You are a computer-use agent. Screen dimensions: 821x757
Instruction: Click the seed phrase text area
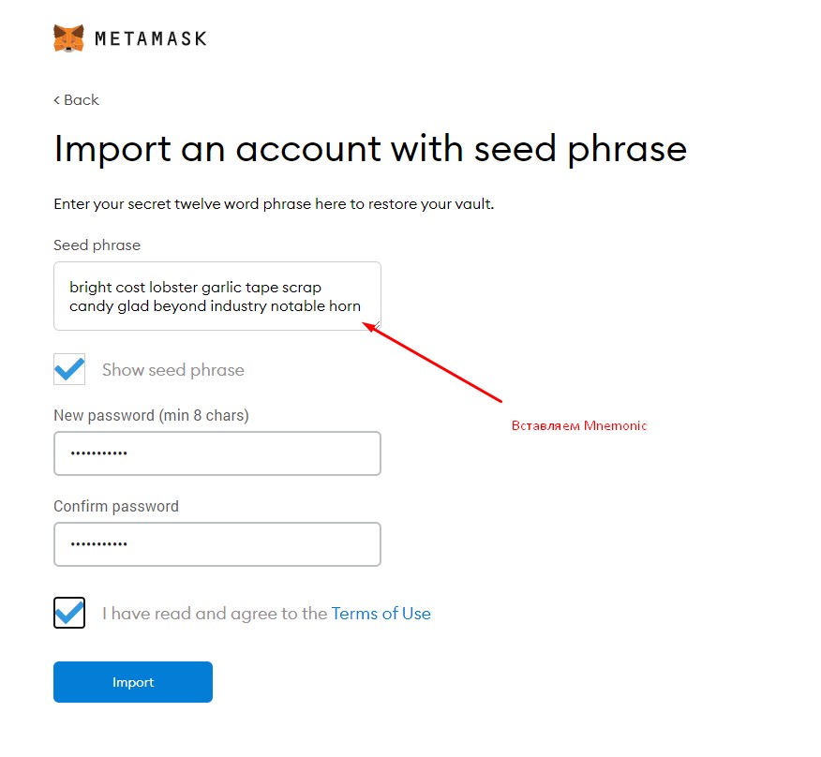pos(216,296)
